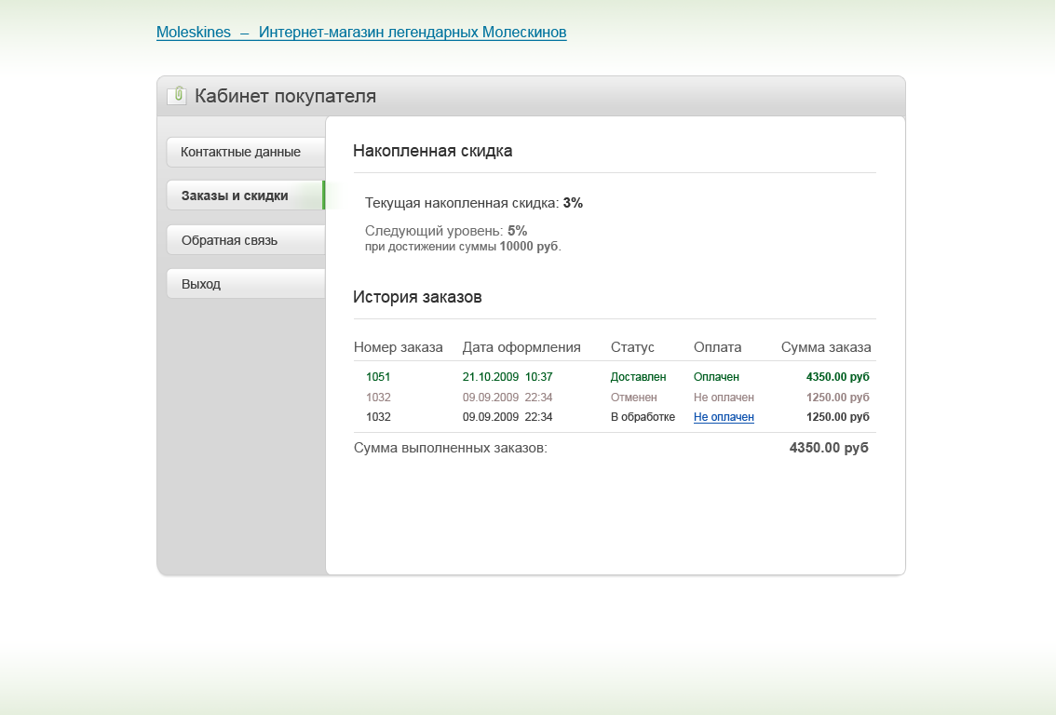The width and height of the screenshot is (1056, 715).
Task: Follow the underlined Не оплачен payment link
Action: click(724, 417)
